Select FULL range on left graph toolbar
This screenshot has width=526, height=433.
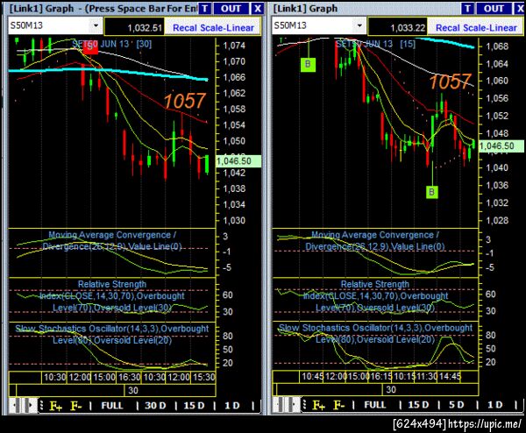coord(112,406)
